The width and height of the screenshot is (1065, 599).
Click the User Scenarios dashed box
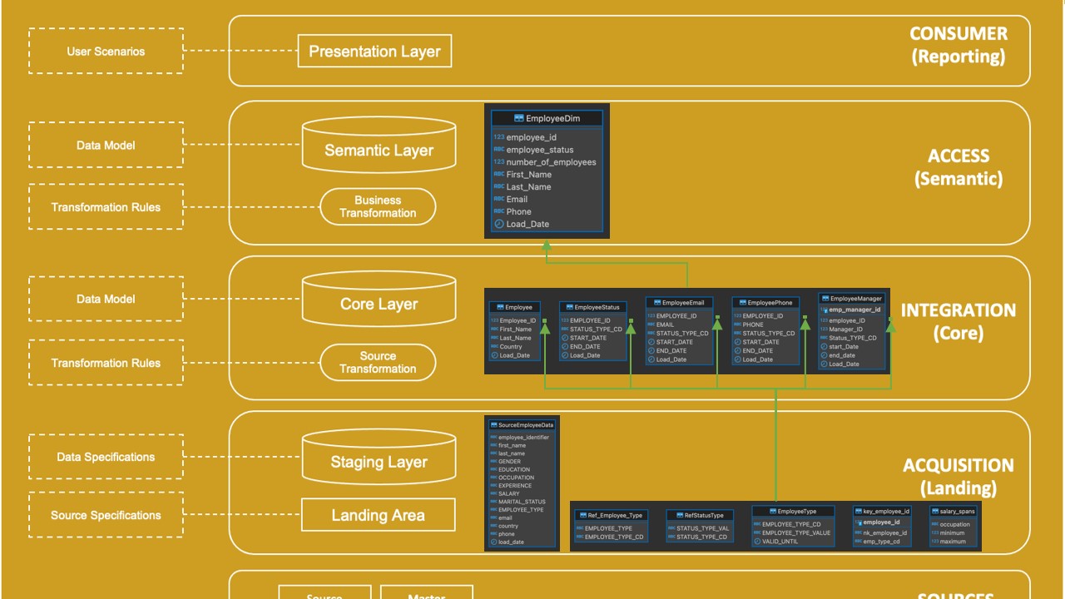pyautogui.click(x=106, y=51)
